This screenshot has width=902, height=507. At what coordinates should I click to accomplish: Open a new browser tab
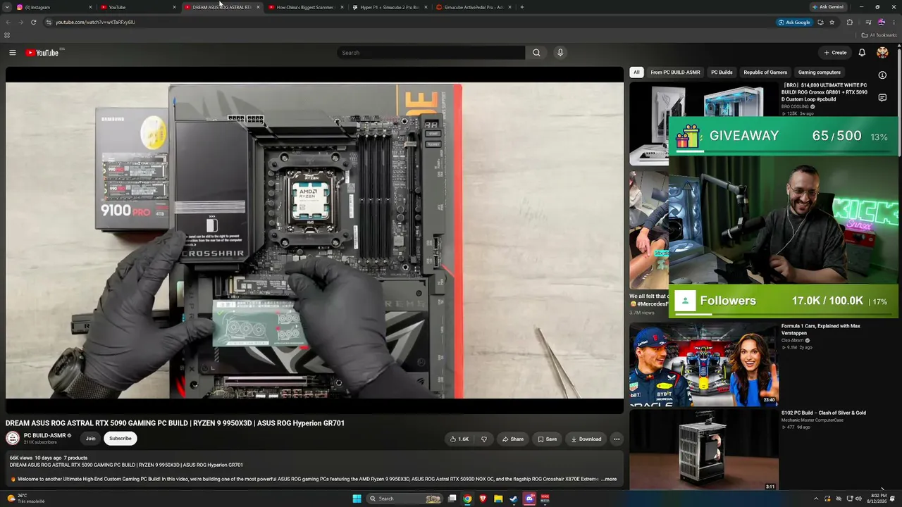click(521, 7)
